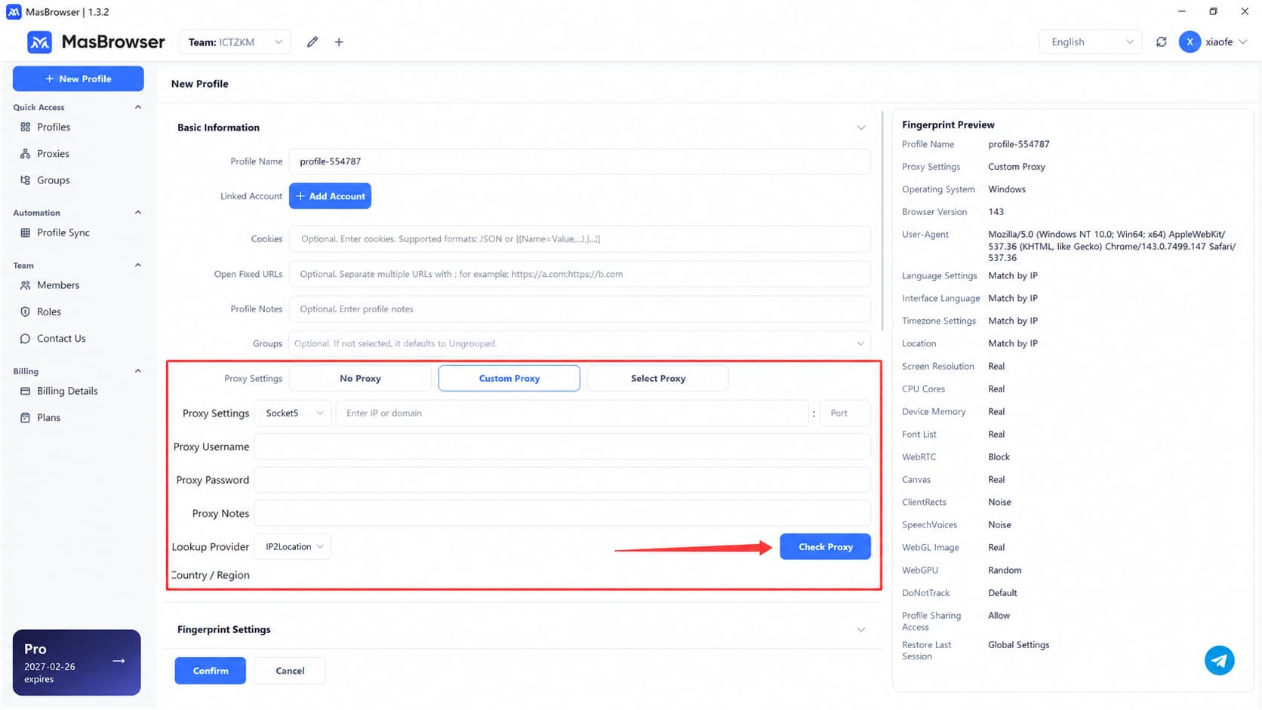1262x710 pixels.
Task: Select Custom Proxy option
Action: tap(509, 378)
